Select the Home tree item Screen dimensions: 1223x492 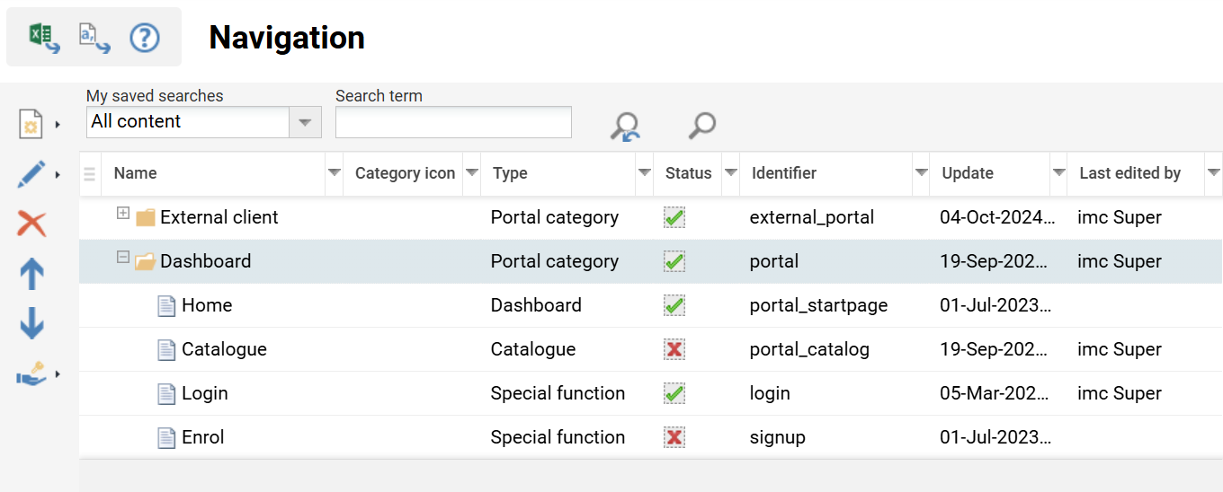point(207,305)
